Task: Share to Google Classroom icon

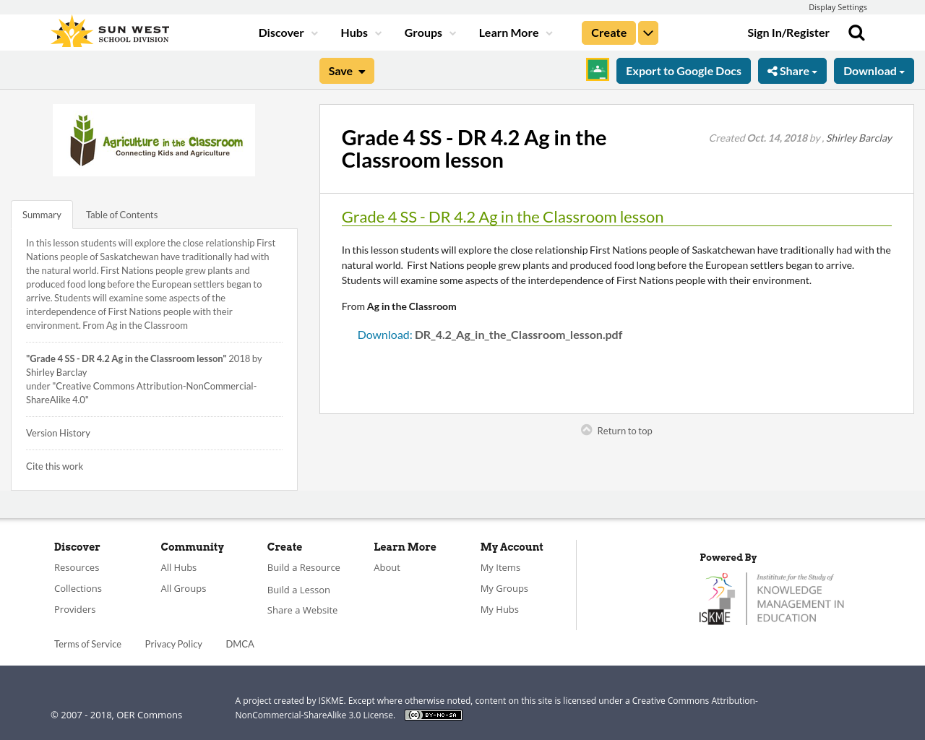Action: pos(597,70)
